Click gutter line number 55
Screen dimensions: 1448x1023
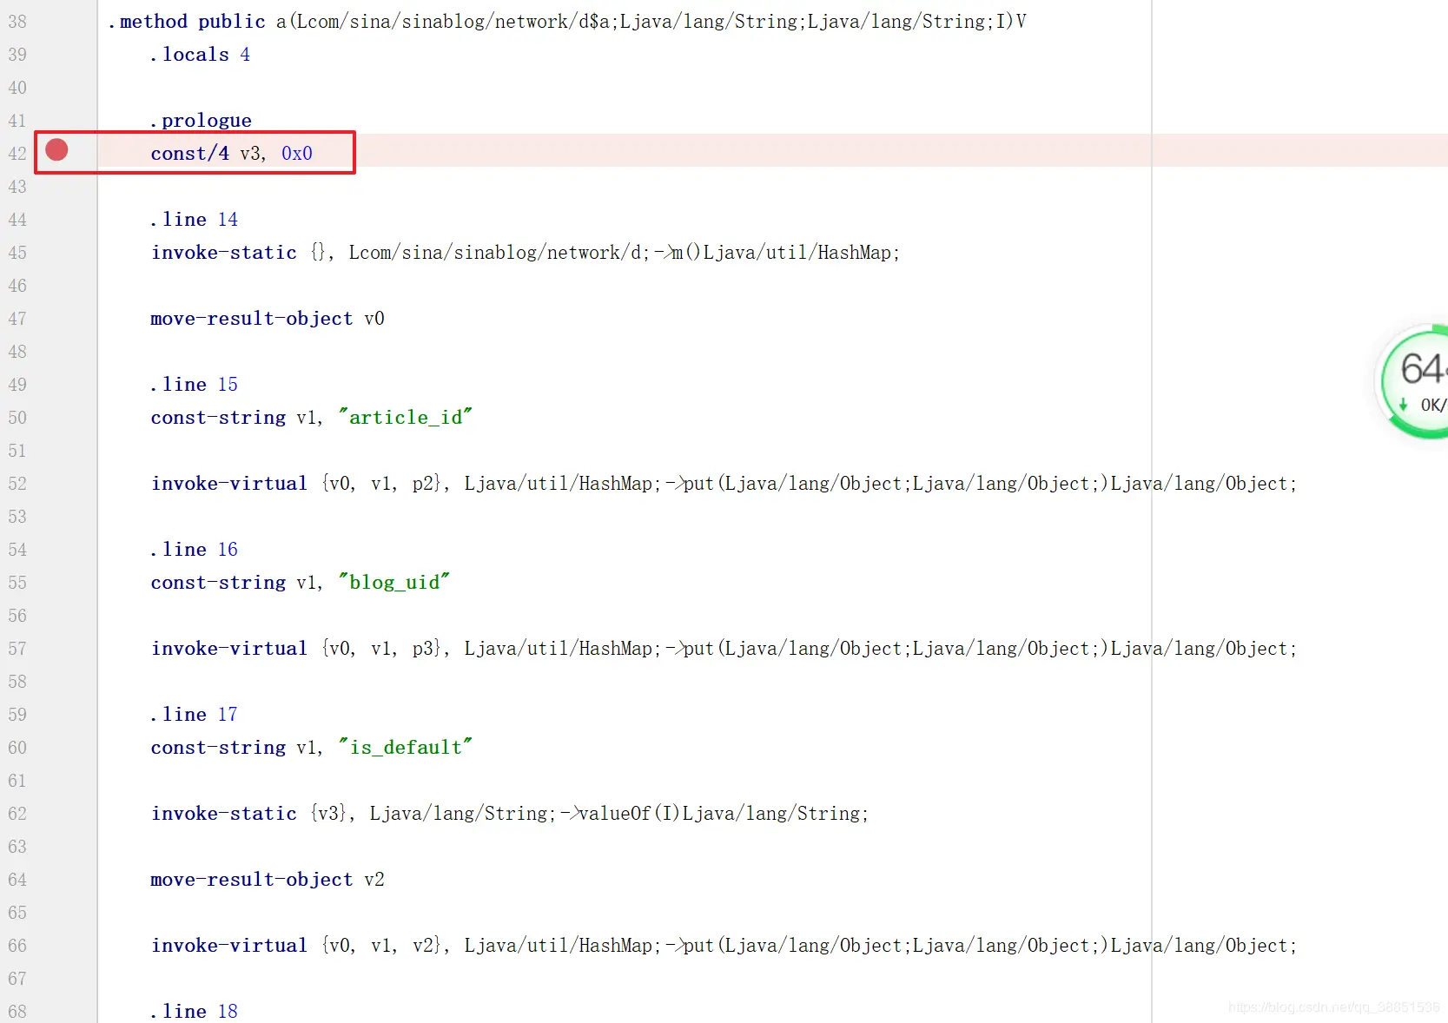click(x=17, y=583)
